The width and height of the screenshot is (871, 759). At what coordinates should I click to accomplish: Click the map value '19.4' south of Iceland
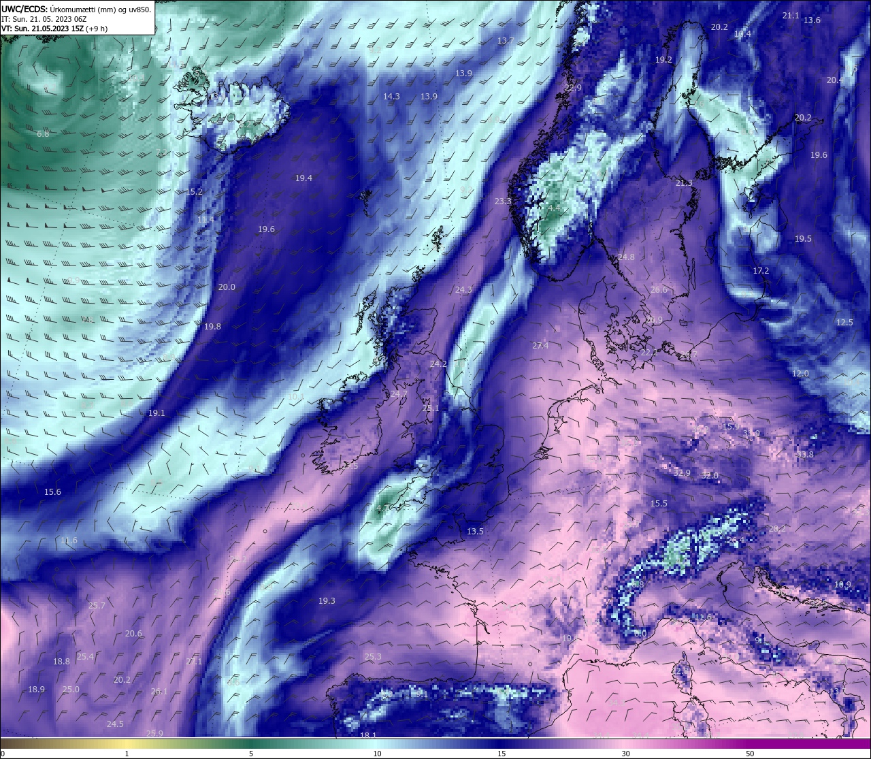[303, 178]
